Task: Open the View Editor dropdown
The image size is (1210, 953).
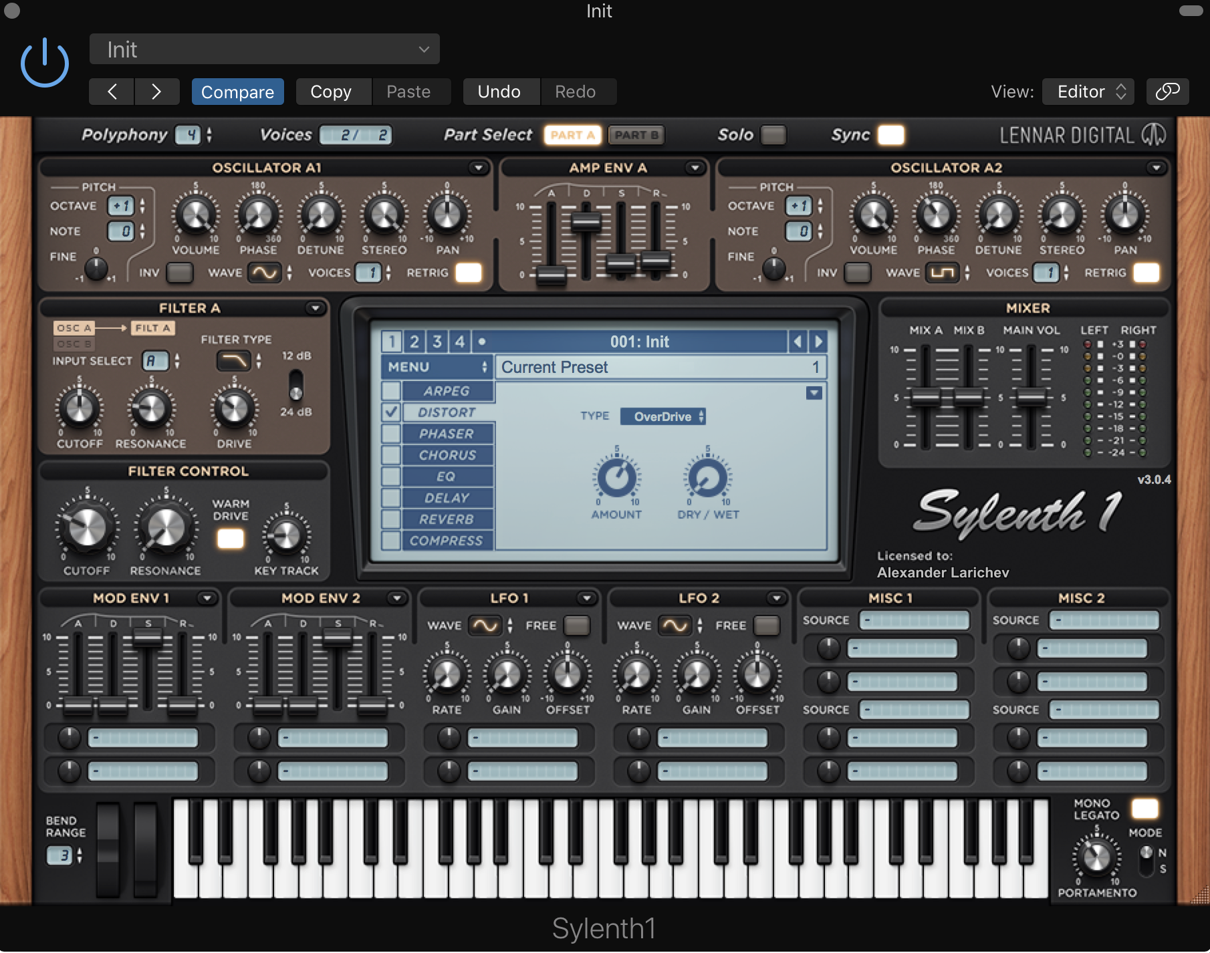Action: 1090,92
